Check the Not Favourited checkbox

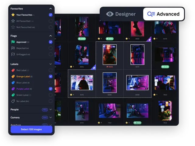coord(51,27)
